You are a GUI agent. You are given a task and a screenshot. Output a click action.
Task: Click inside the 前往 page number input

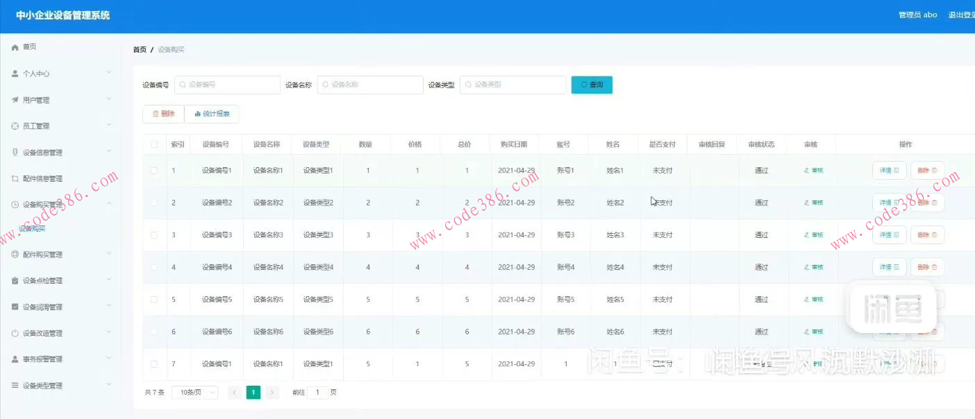tap(317, 392)
